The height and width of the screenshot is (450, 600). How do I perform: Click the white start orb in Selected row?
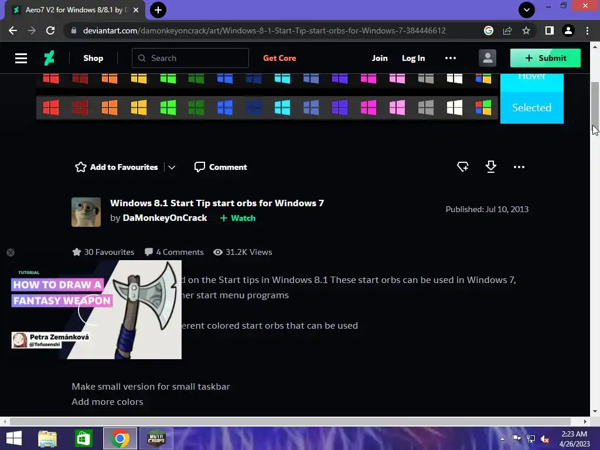(x=455, y=108)
